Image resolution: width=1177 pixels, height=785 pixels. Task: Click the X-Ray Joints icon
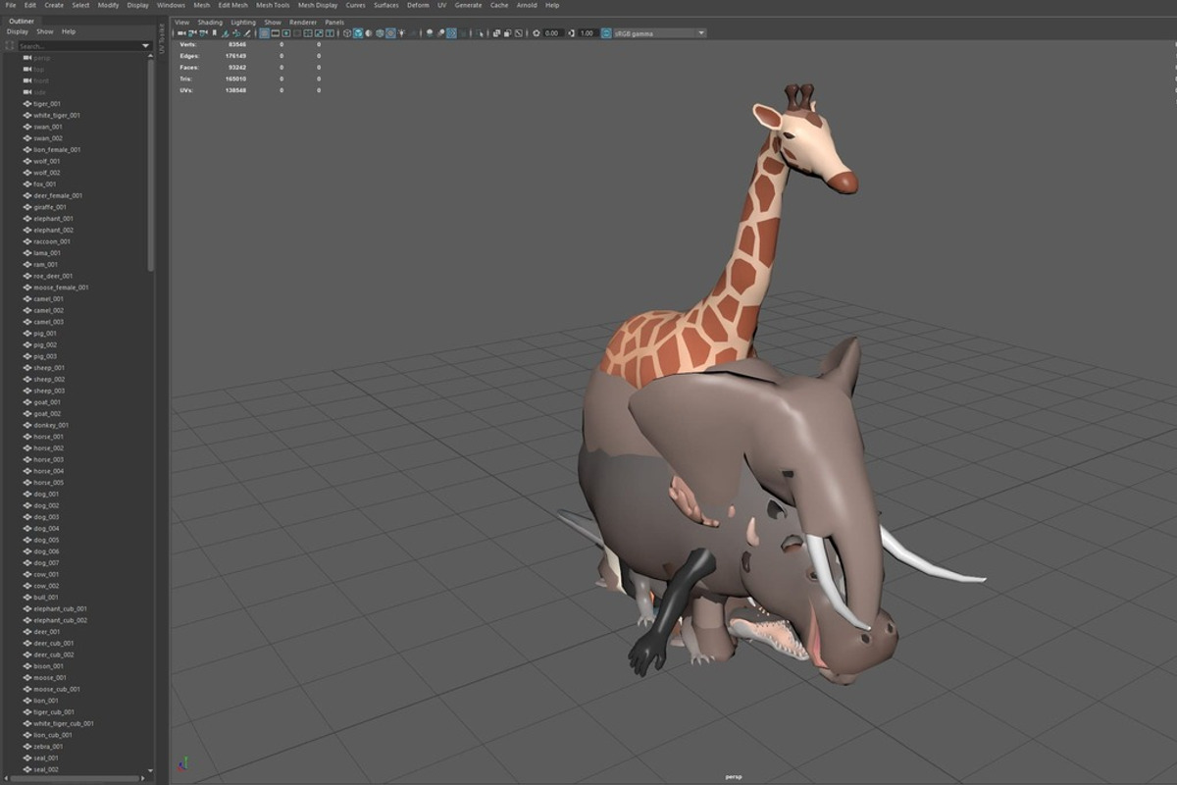518,33
